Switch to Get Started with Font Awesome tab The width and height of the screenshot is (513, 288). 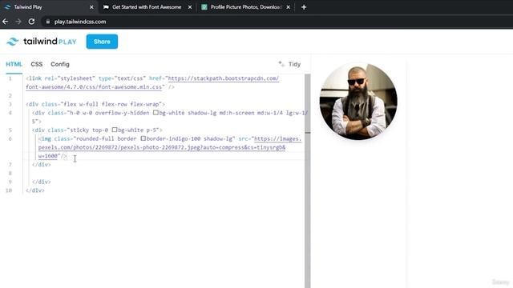(x=147, y=7)
